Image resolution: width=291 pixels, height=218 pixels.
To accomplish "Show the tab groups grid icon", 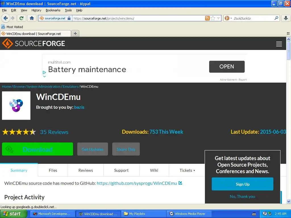I will [x=288, y=33].
